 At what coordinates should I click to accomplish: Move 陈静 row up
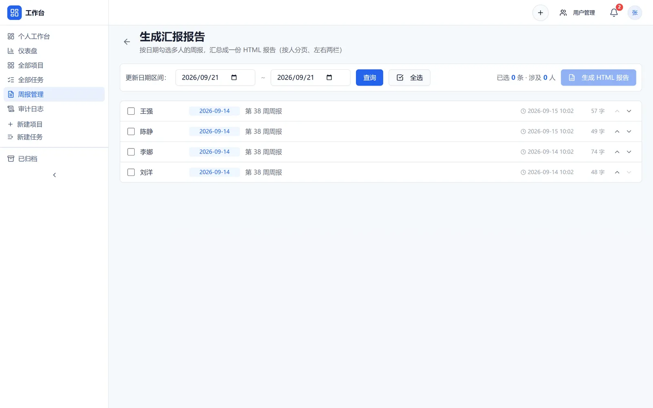coord(617,131)
